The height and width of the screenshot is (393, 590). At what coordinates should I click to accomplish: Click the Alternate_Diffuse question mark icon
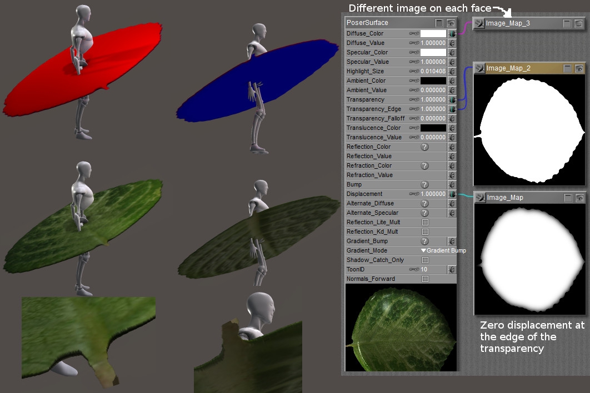tap(425, 204)
